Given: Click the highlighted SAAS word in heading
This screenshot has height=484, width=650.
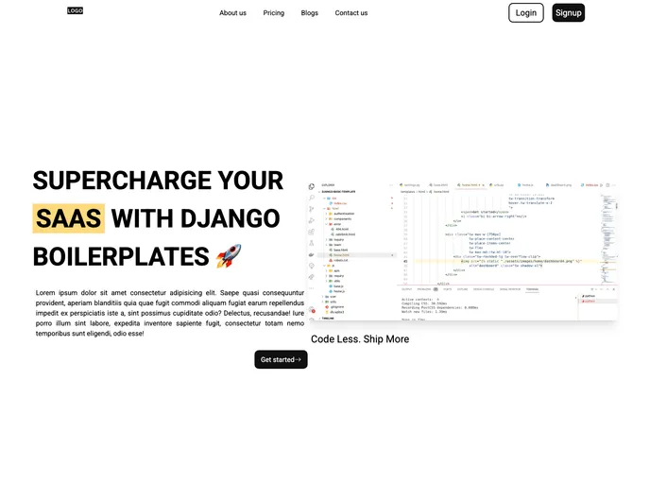Looking at the screenshot, I should coord(68,218).
